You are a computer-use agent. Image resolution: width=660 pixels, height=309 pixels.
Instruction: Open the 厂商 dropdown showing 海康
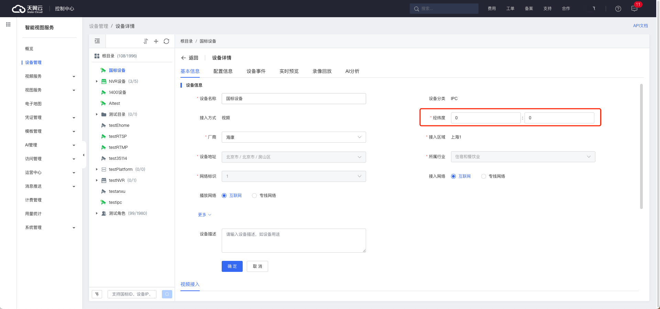click(x=294, y=137)
